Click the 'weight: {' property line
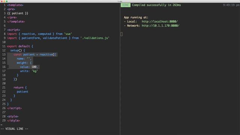Screen dimensions: 240x135 (24, 63)
